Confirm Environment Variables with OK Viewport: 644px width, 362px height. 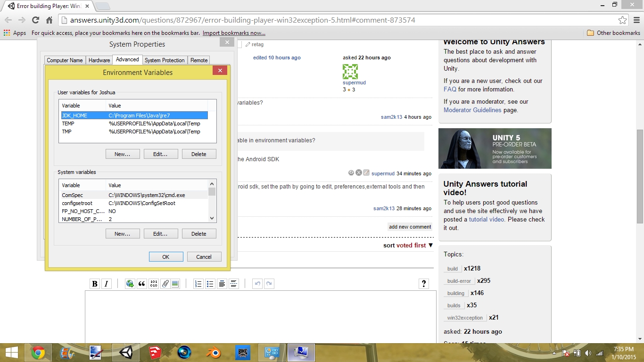pos(166,257)
